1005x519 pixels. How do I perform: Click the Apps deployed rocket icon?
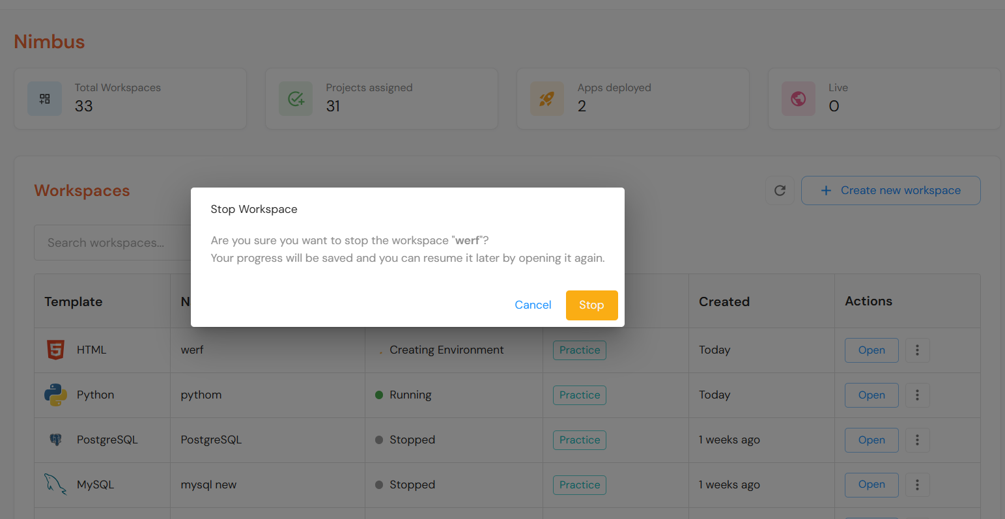point(547,98)
